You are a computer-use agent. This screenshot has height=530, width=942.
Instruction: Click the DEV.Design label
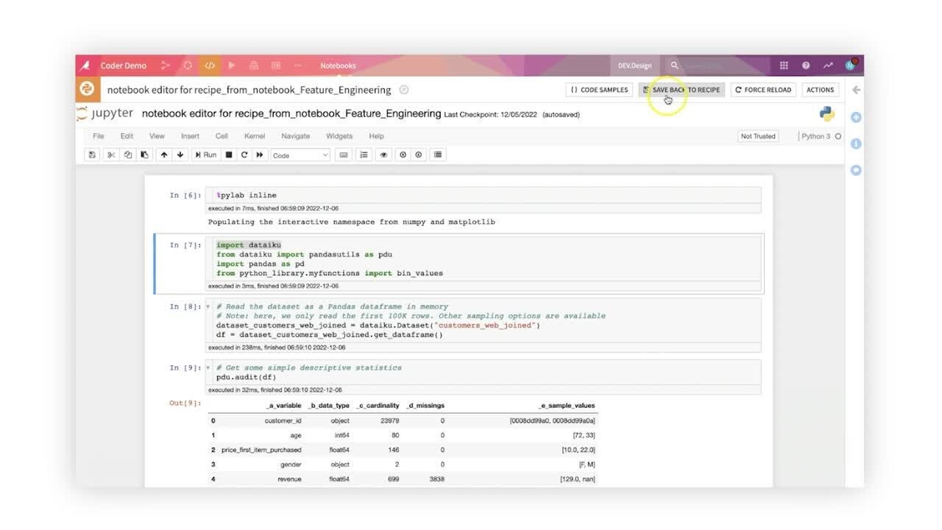pos(634,66)
